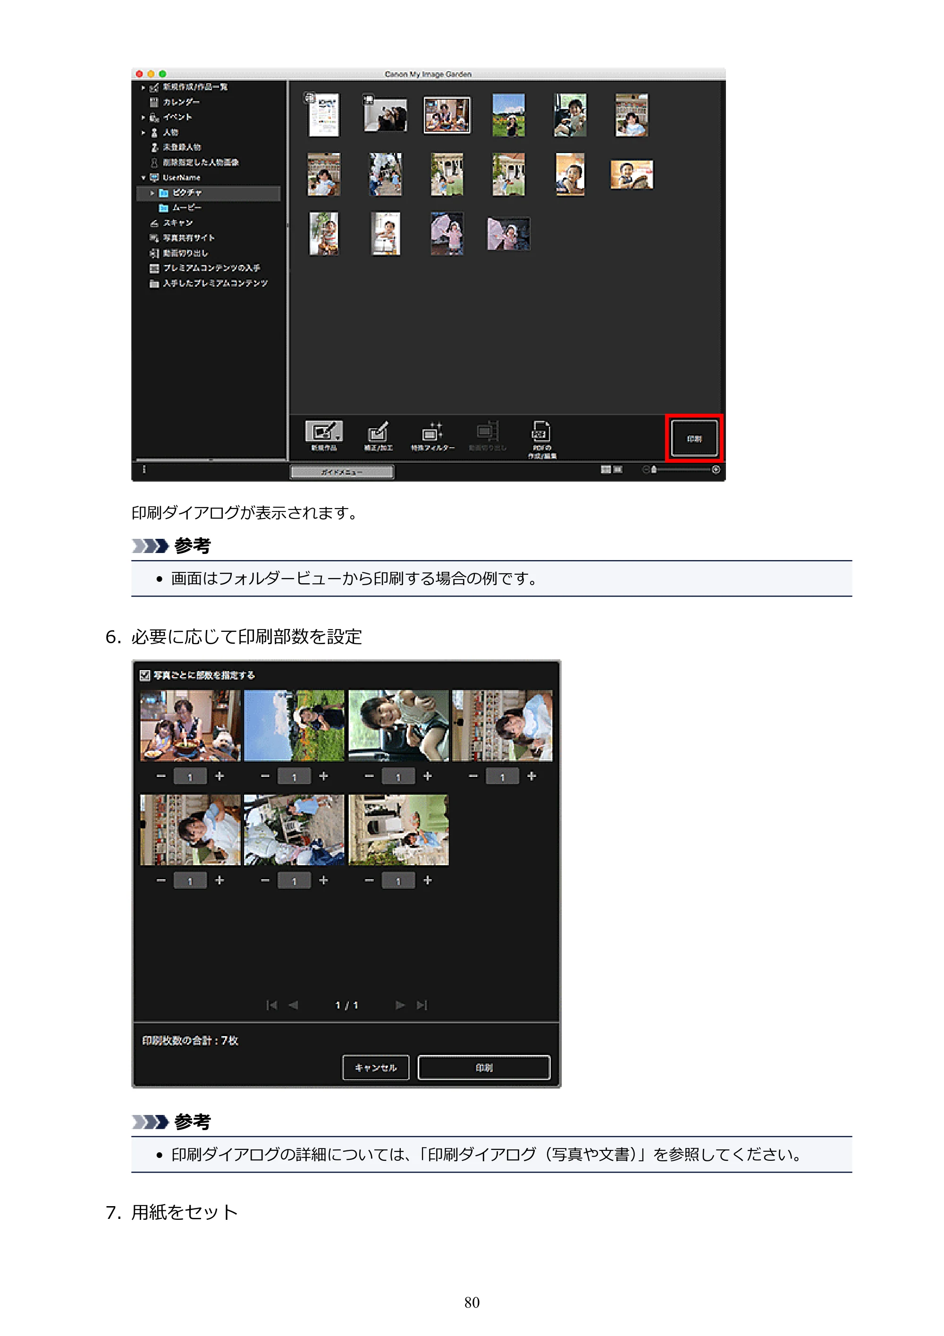944x1336 pixels.
Task: Expand the 人物 tree node
Action: 143,133
